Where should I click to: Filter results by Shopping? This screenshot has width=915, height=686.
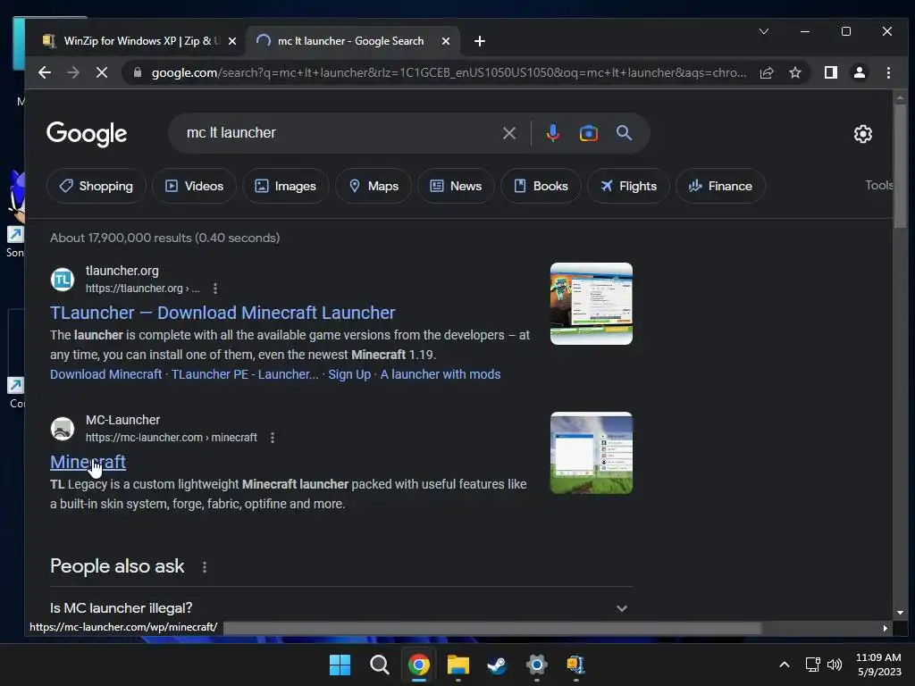click(97, 186)
